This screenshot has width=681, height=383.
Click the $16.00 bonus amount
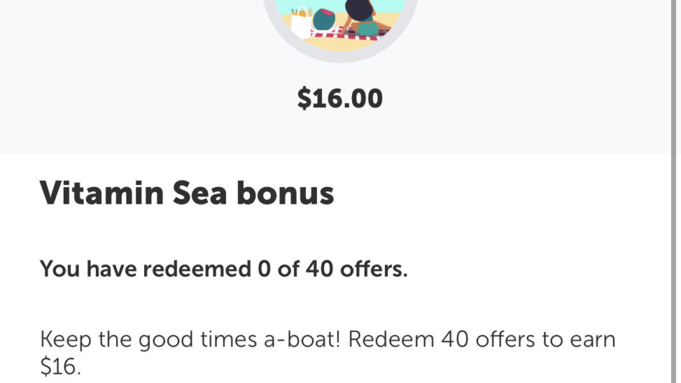point(340,99)
